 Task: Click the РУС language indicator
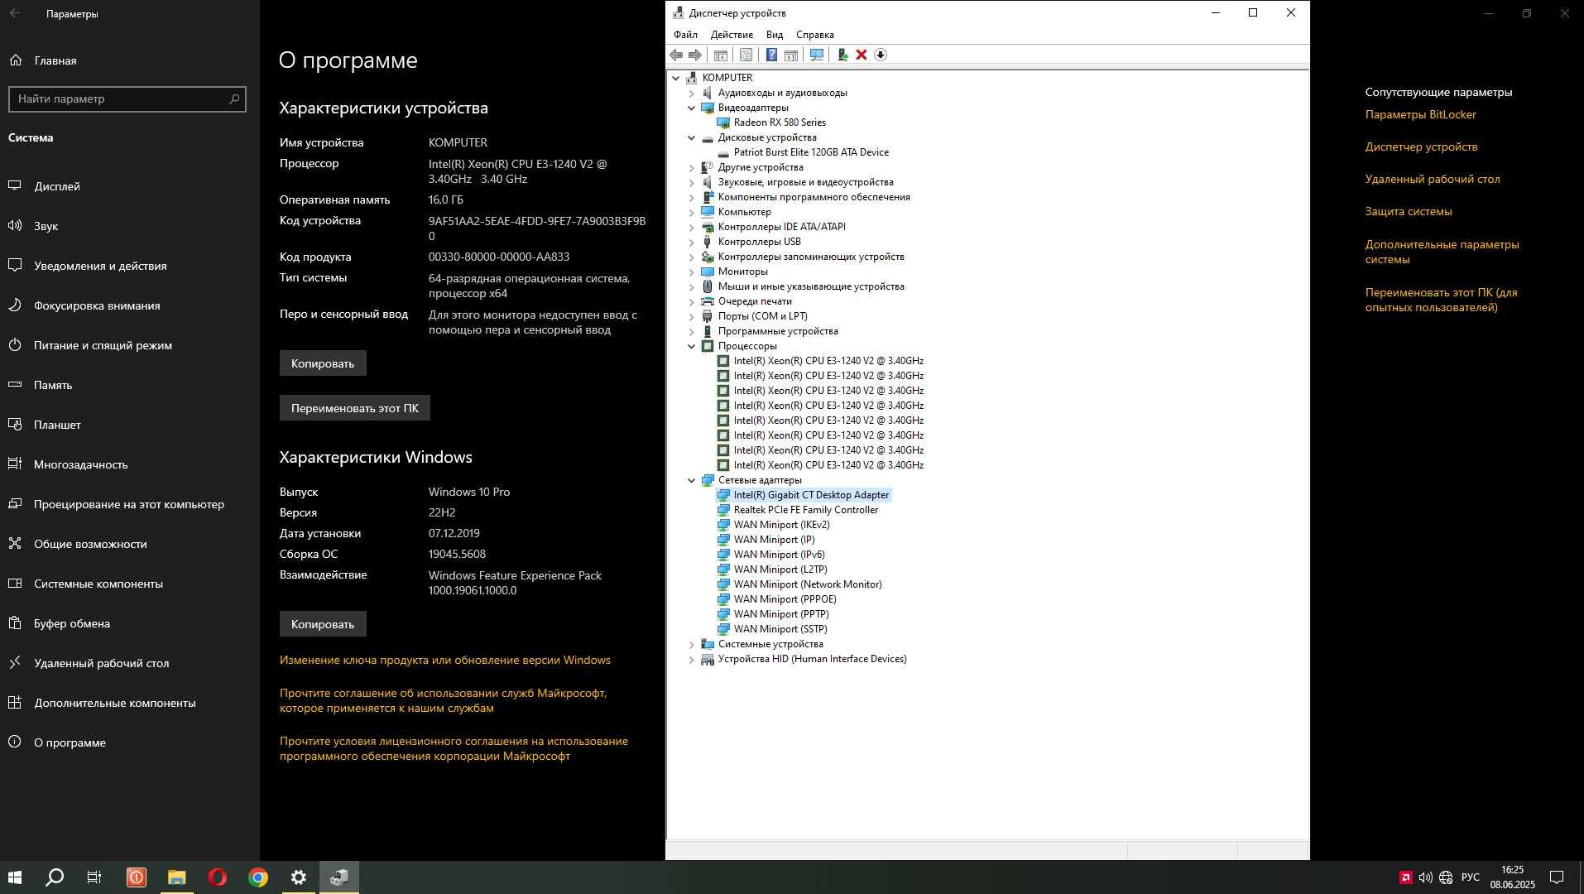(x=1470, y=877)
